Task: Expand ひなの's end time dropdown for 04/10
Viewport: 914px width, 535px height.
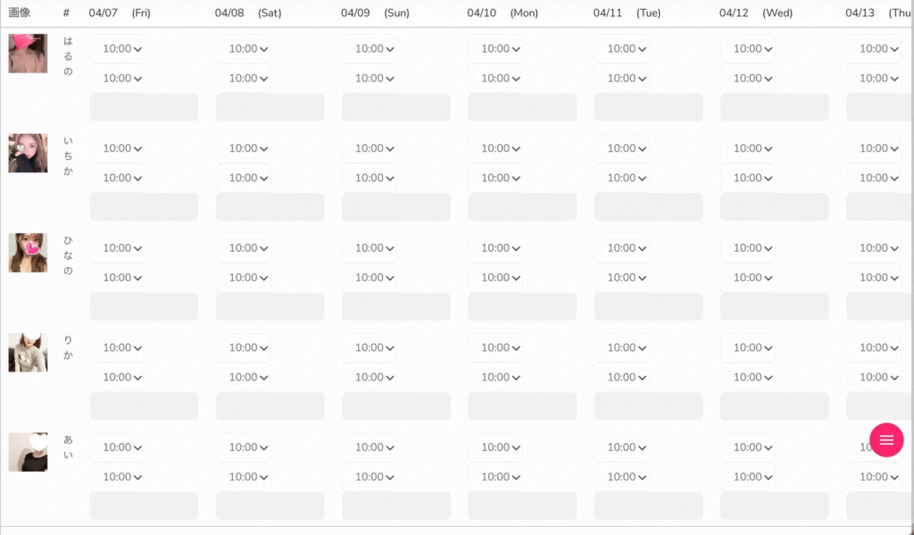Action: tap(497, 278)
